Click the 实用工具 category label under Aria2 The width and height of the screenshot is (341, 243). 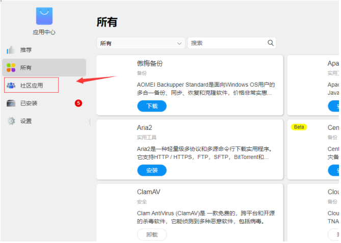coord(147,138)
